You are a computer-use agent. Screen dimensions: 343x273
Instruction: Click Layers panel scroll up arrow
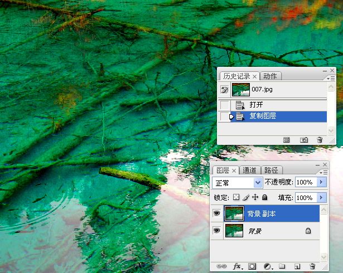[324, 210]
